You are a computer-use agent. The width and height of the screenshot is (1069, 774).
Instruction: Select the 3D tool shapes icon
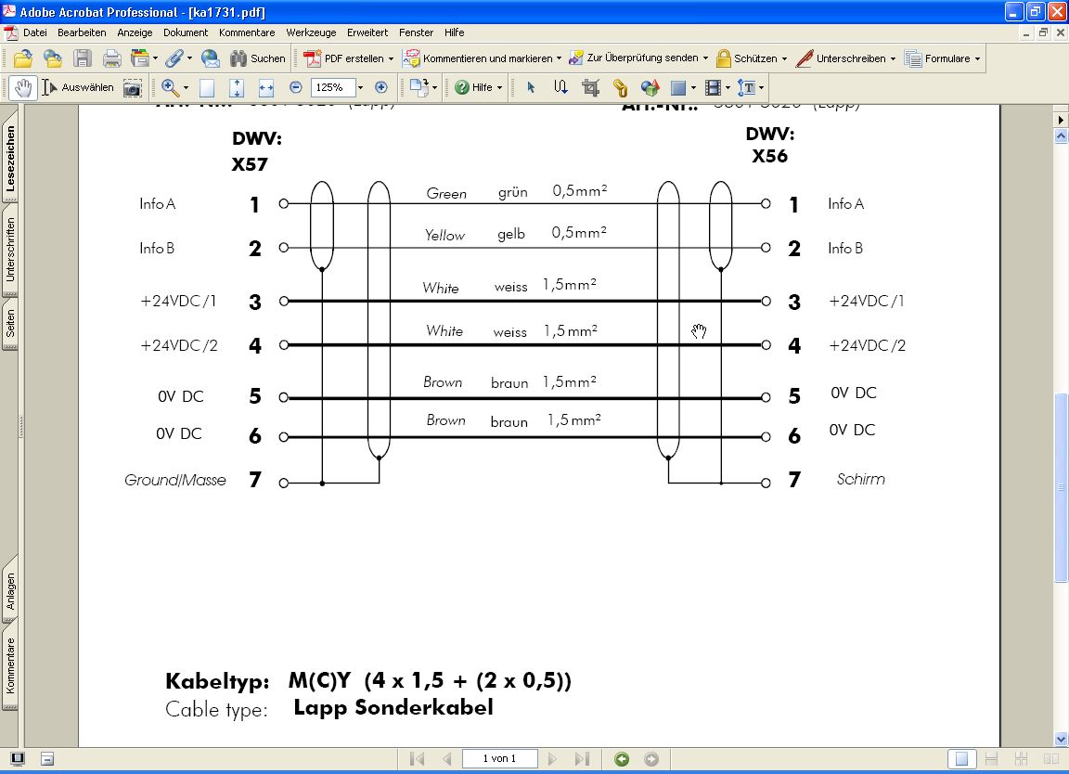[x=650, y=87]
